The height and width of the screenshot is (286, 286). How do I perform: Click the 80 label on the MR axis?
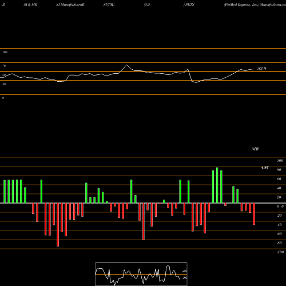click(x=279, y=170)
